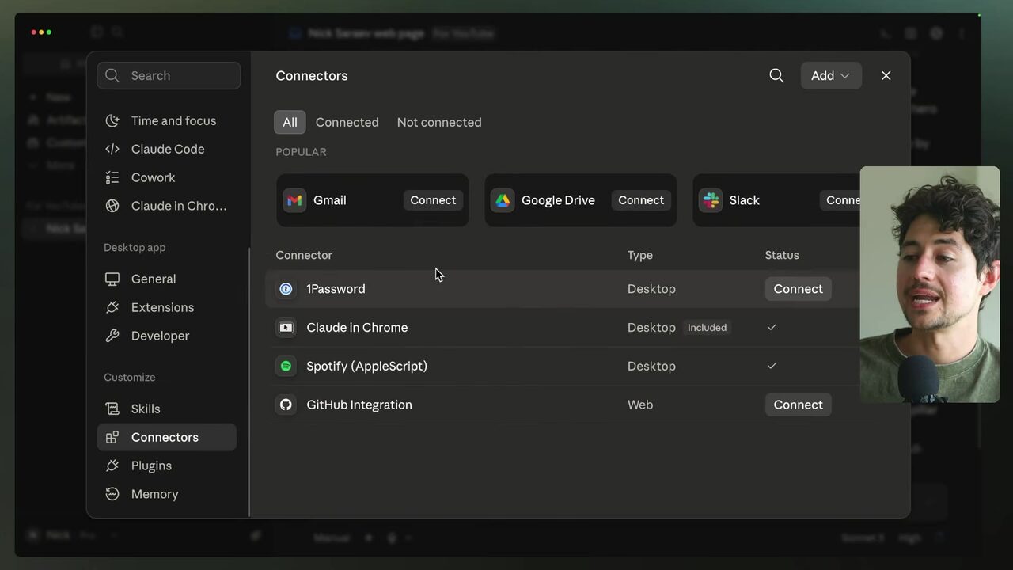The width and height of the screenshot is (1013, 570).
Task: Connect the Gmail connector
Action: (x=433, y=200)
